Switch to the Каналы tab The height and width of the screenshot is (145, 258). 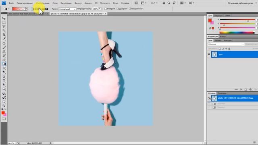click(218, 40)
